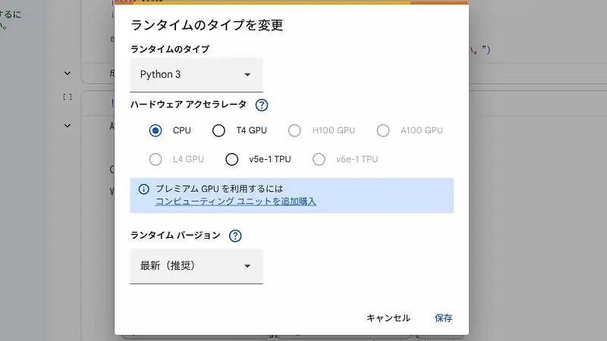Pick the H100 GPU radio button
Screen dimensions: 607x341
pyautogui.click(x=295, y=130)
